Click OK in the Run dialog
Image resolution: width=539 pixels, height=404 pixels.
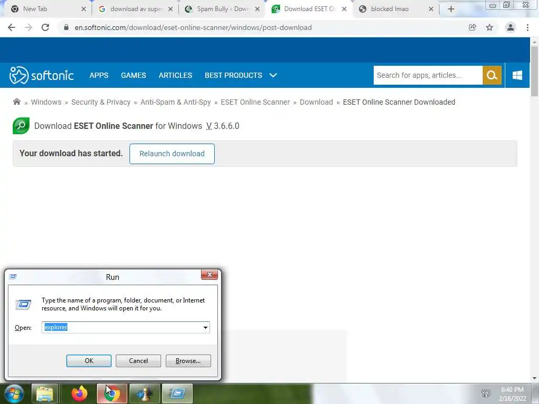tap(88, 361)
